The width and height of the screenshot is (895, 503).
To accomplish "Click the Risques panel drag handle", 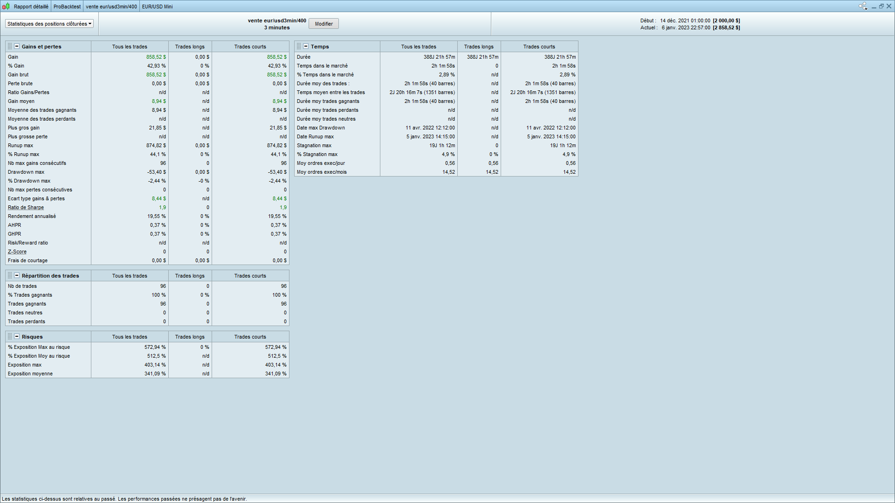I will pyautogui.click(x=10, y=337).
